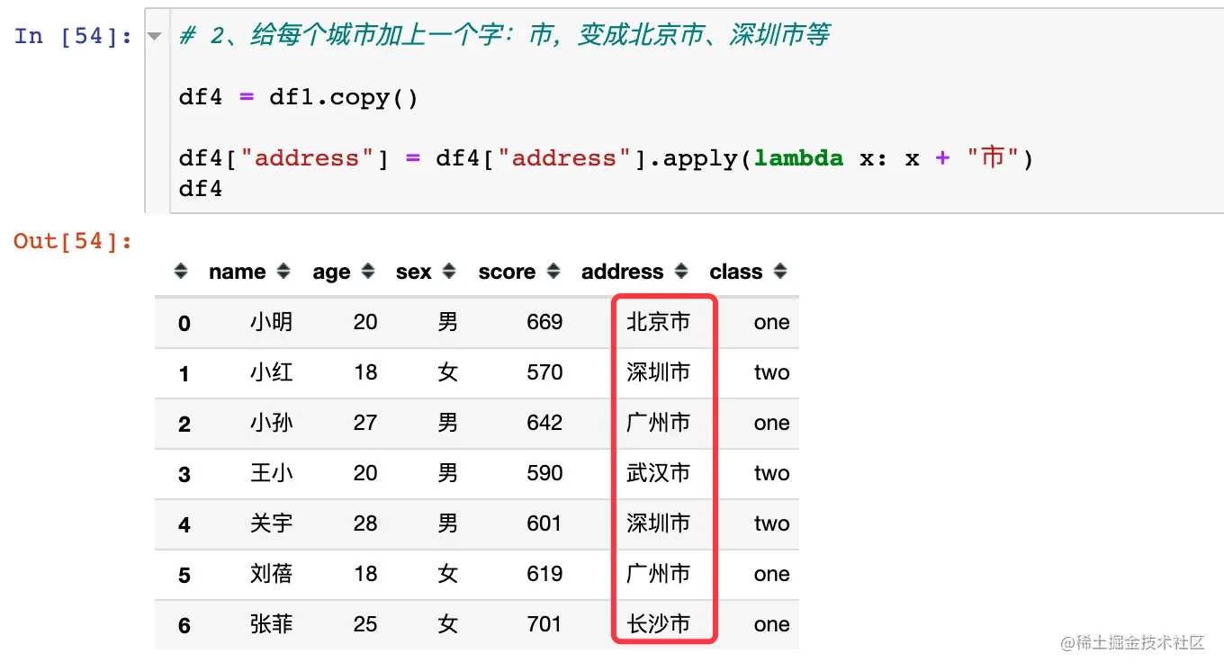This screenshot has width=1224, height=671.
Task: Click the score value 701
Action: pos(544,624)
